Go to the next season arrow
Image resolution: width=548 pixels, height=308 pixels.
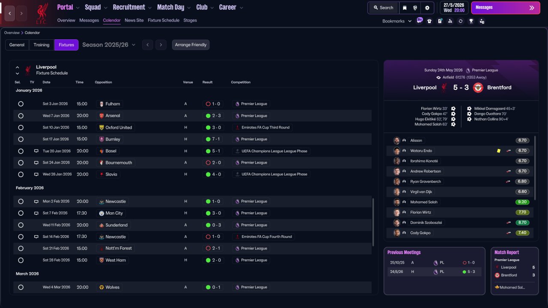161,45
